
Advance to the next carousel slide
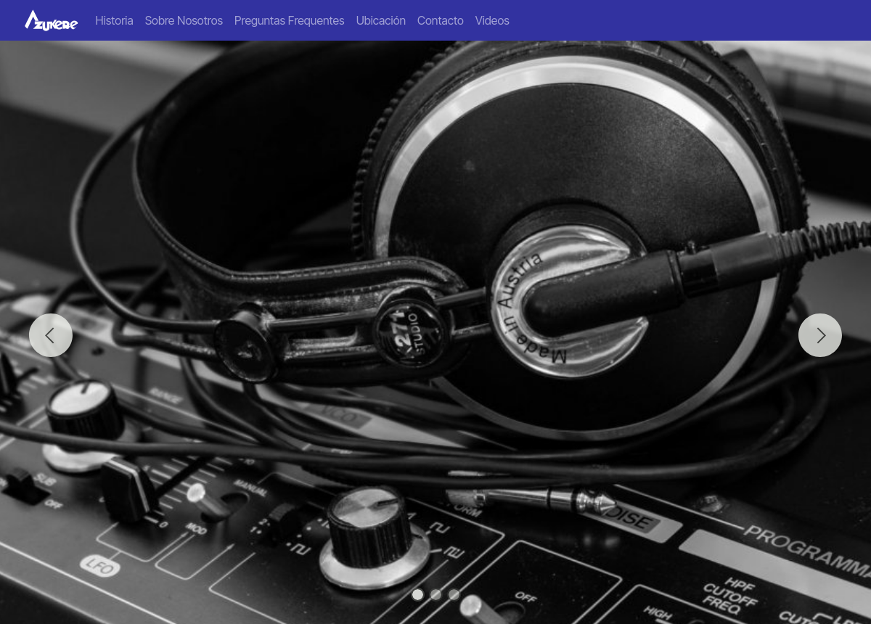point(819,335)
